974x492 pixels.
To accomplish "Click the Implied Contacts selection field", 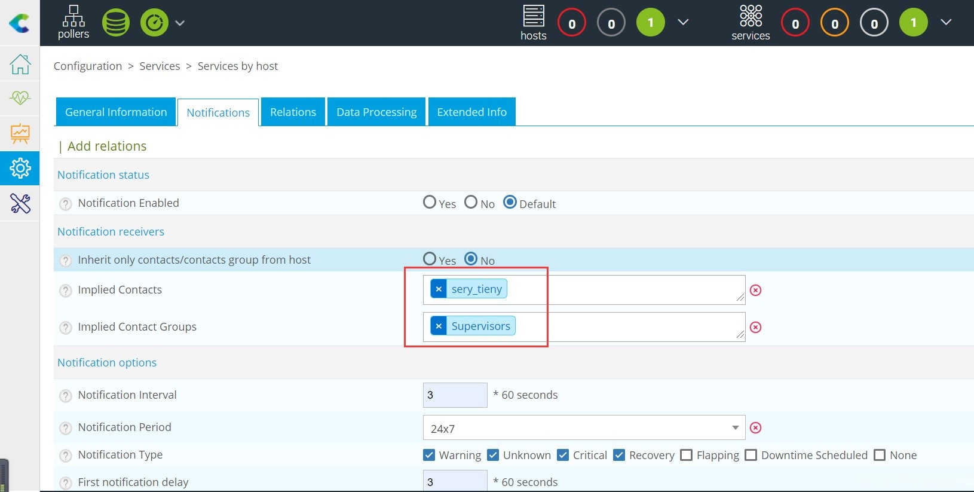I will click(584, 290).
